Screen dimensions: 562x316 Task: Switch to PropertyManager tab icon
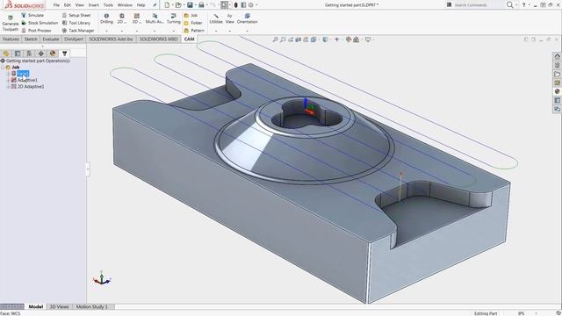(18, 54)
